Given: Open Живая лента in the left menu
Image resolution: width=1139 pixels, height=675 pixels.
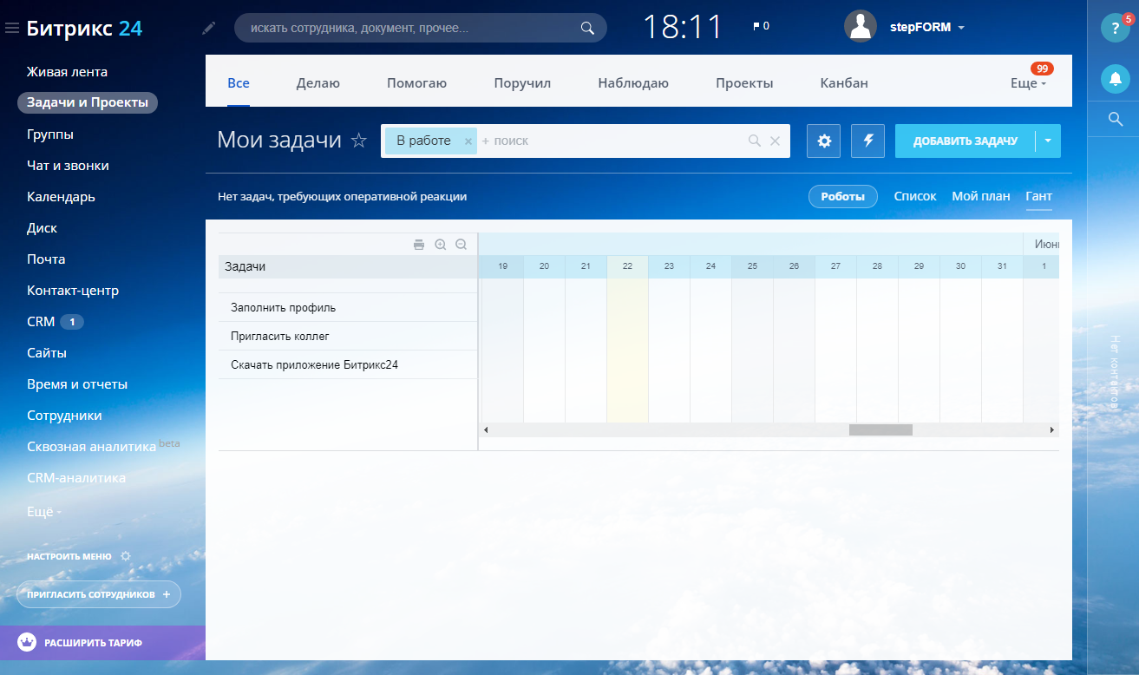Looking at the screenshot, I should click(x=67, y=72).
